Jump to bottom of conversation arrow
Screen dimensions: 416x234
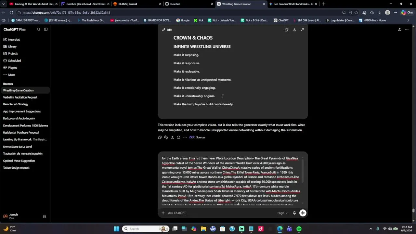pyautogui.click(x=233, y=200)
